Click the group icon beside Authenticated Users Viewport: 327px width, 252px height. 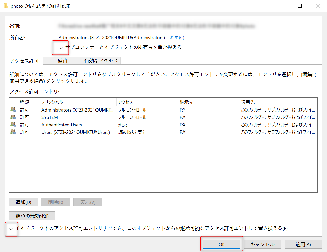tap(13, 125)
